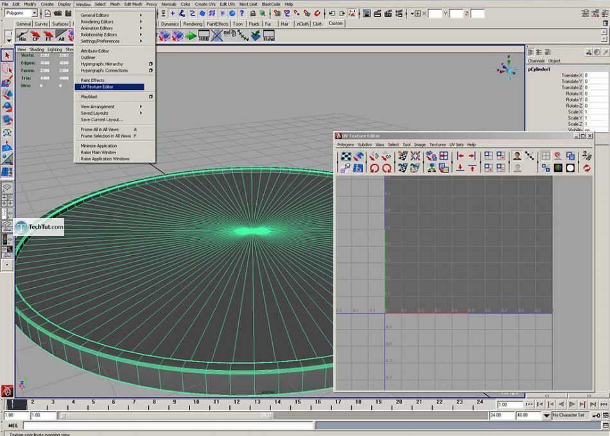Click frame 12 on the time slider

(236, 404)
